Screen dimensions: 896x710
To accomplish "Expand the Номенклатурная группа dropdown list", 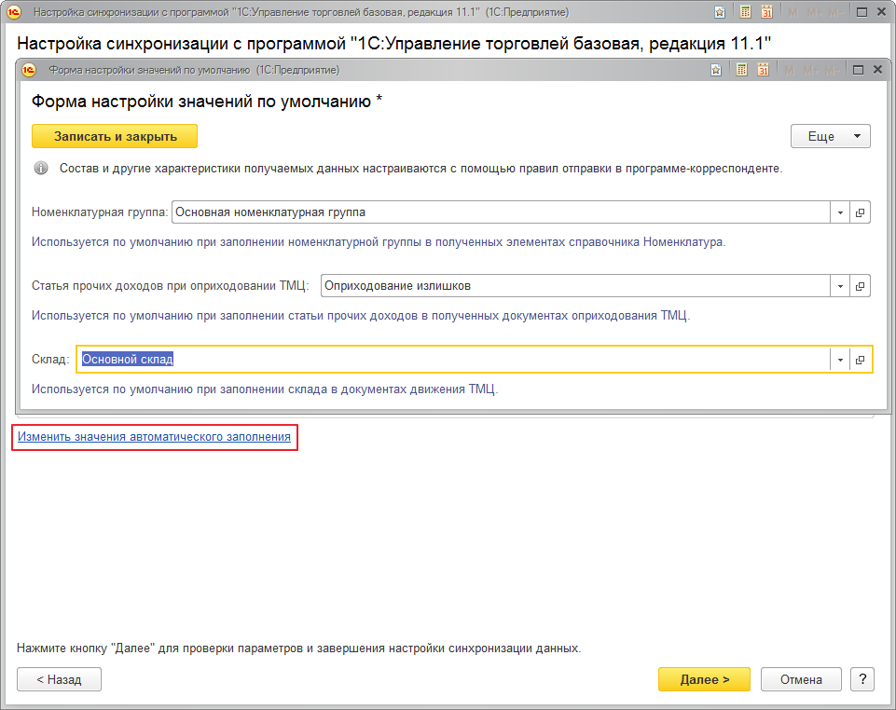I will [x=838, y=212].
